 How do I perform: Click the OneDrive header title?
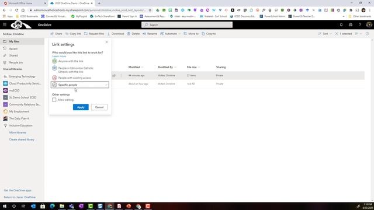[x=44, y=24]
